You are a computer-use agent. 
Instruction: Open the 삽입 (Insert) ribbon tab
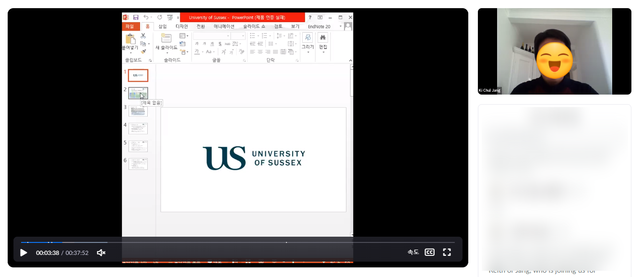163,26
